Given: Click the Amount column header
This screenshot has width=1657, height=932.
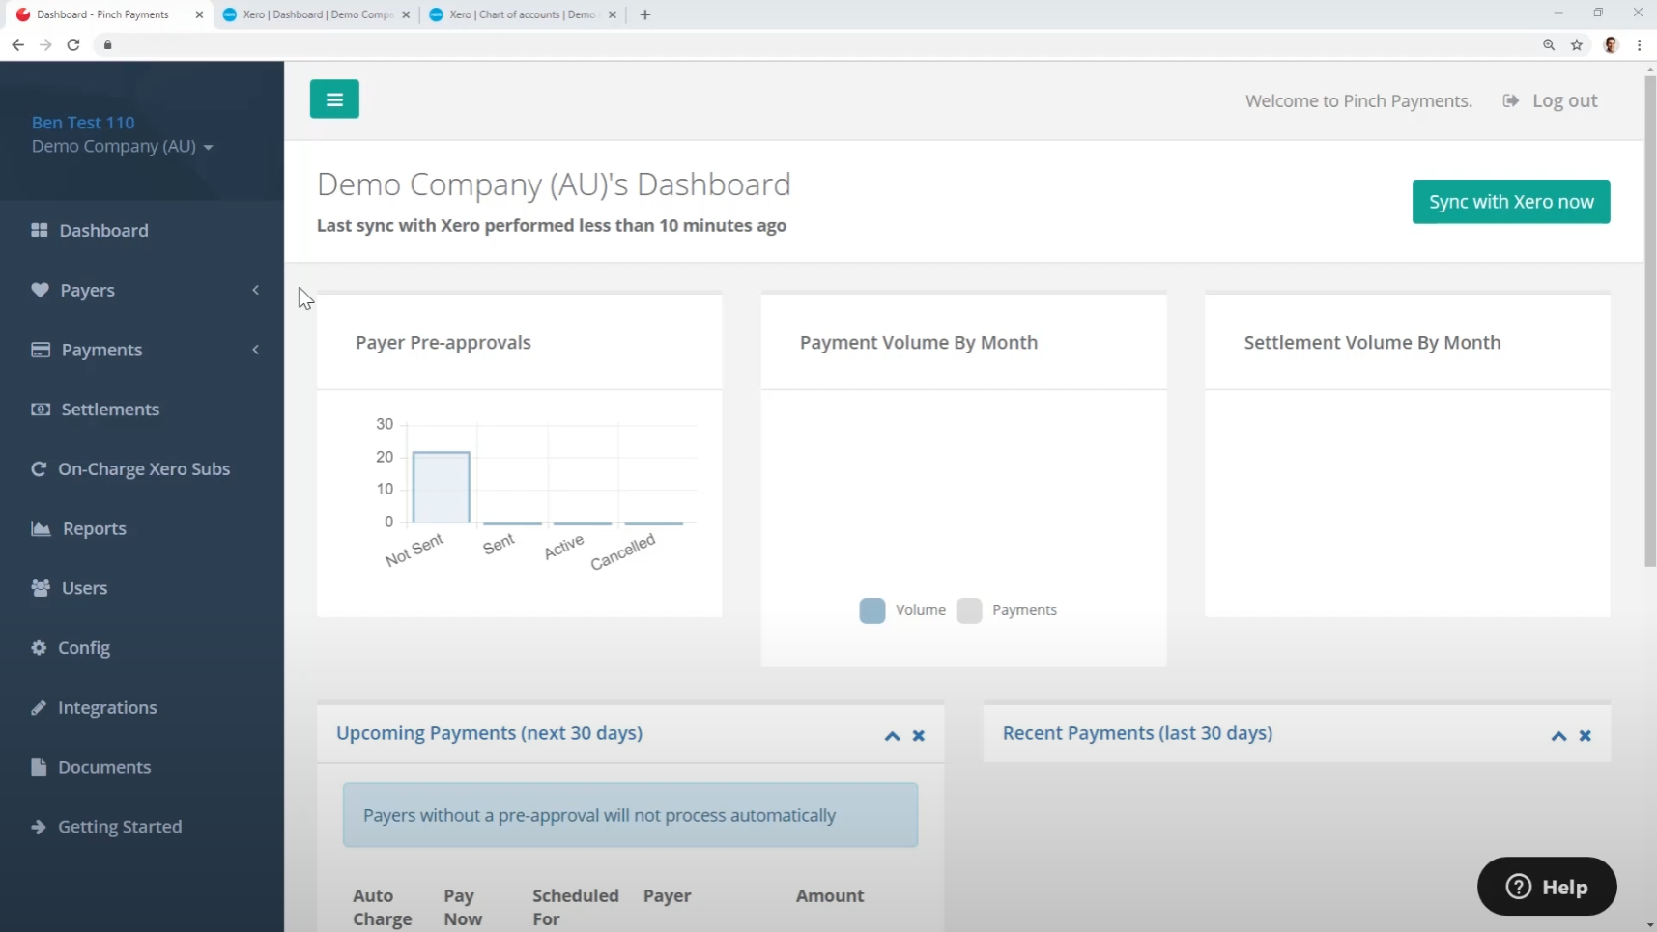Looking at the screenshot, I should pyautogui.click(x=830, y=896).
